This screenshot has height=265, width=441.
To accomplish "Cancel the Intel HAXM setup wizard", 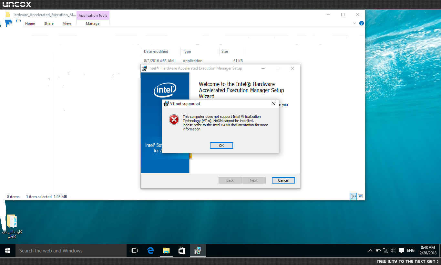I will (283, 180).
